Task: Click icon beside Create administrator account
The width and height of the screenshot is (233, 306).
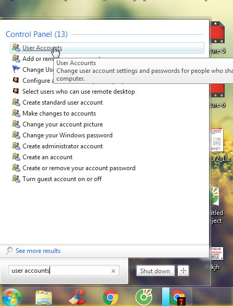Action: [x=16, y=146]
